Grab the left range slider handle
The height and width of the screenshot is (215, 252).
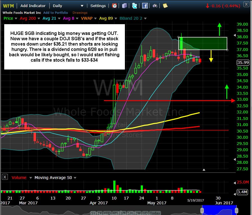point(202,210)
